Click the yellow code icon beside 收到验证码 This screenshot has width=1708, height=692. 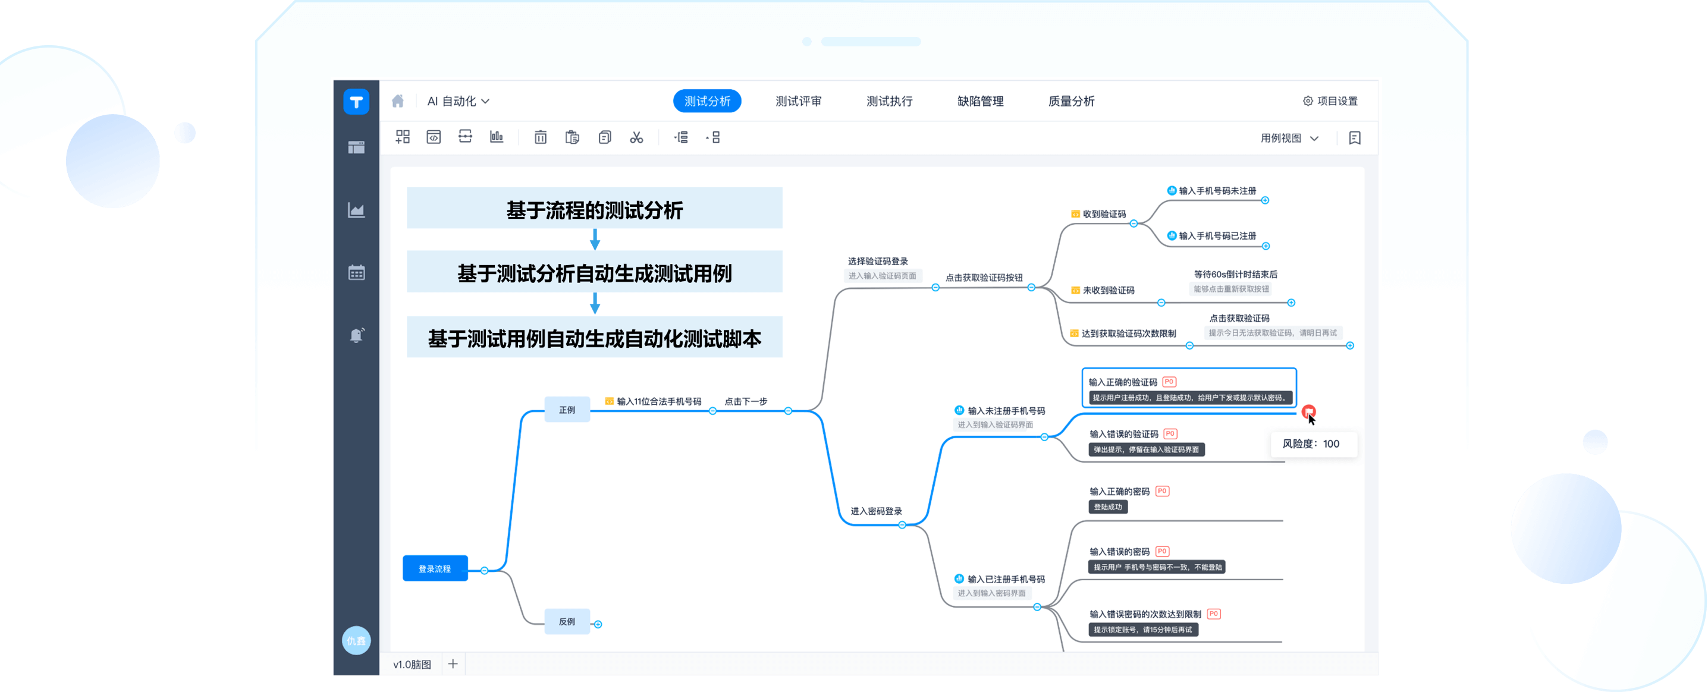[1075, 214]
